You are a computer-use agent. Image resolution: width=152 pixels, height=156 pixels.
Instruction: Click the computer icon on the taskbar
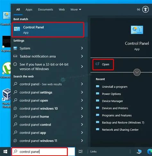(x=139, y=152)
